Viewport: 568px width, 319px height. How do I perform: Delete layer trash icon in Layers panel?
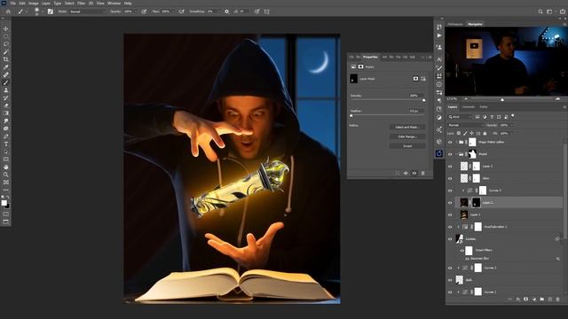point(558,300)
